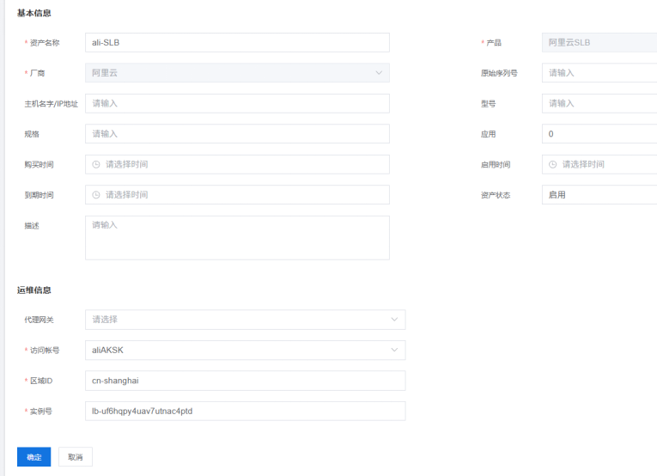This screenshot has height=476, width=657.
Task: Click the 区域ID field containing cn-shanghai
Action: pos(245,381)
